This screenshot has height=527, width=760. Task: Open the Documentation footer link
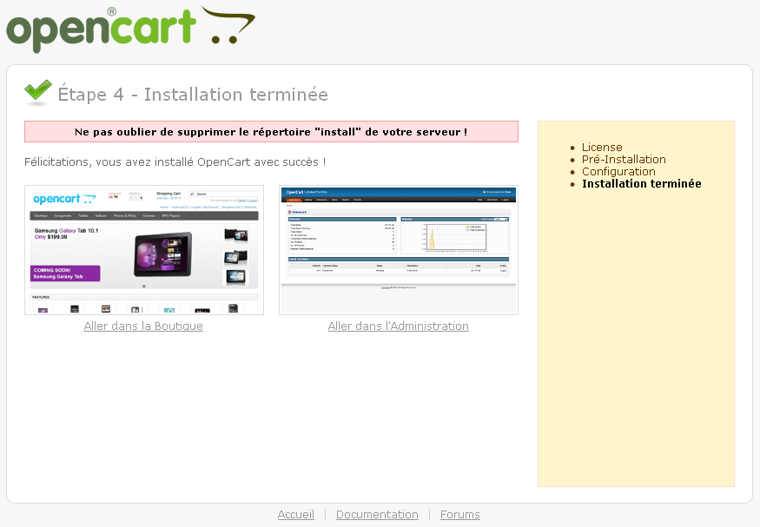click(377, 515)
